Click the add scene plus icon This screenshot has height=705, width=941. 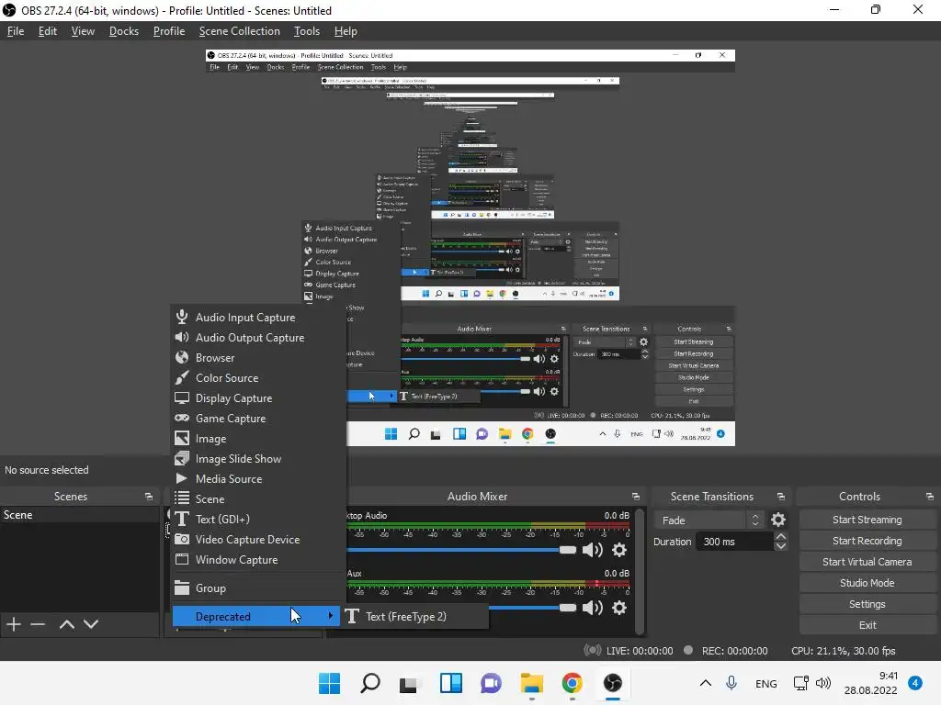coord(14,624)
